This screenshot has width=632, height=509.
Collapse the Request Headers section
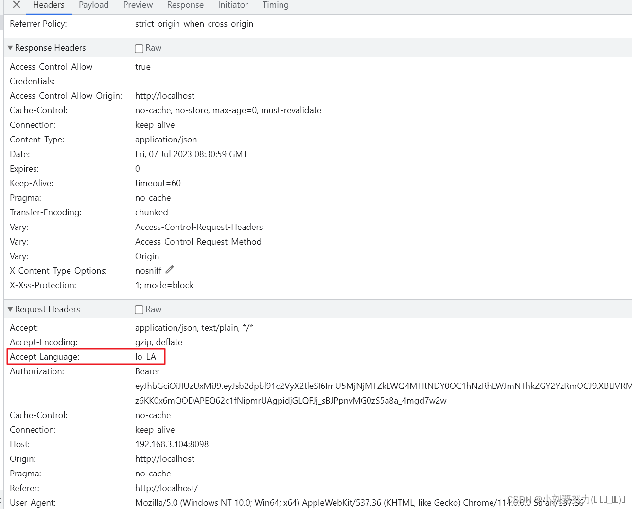[10, 309]
